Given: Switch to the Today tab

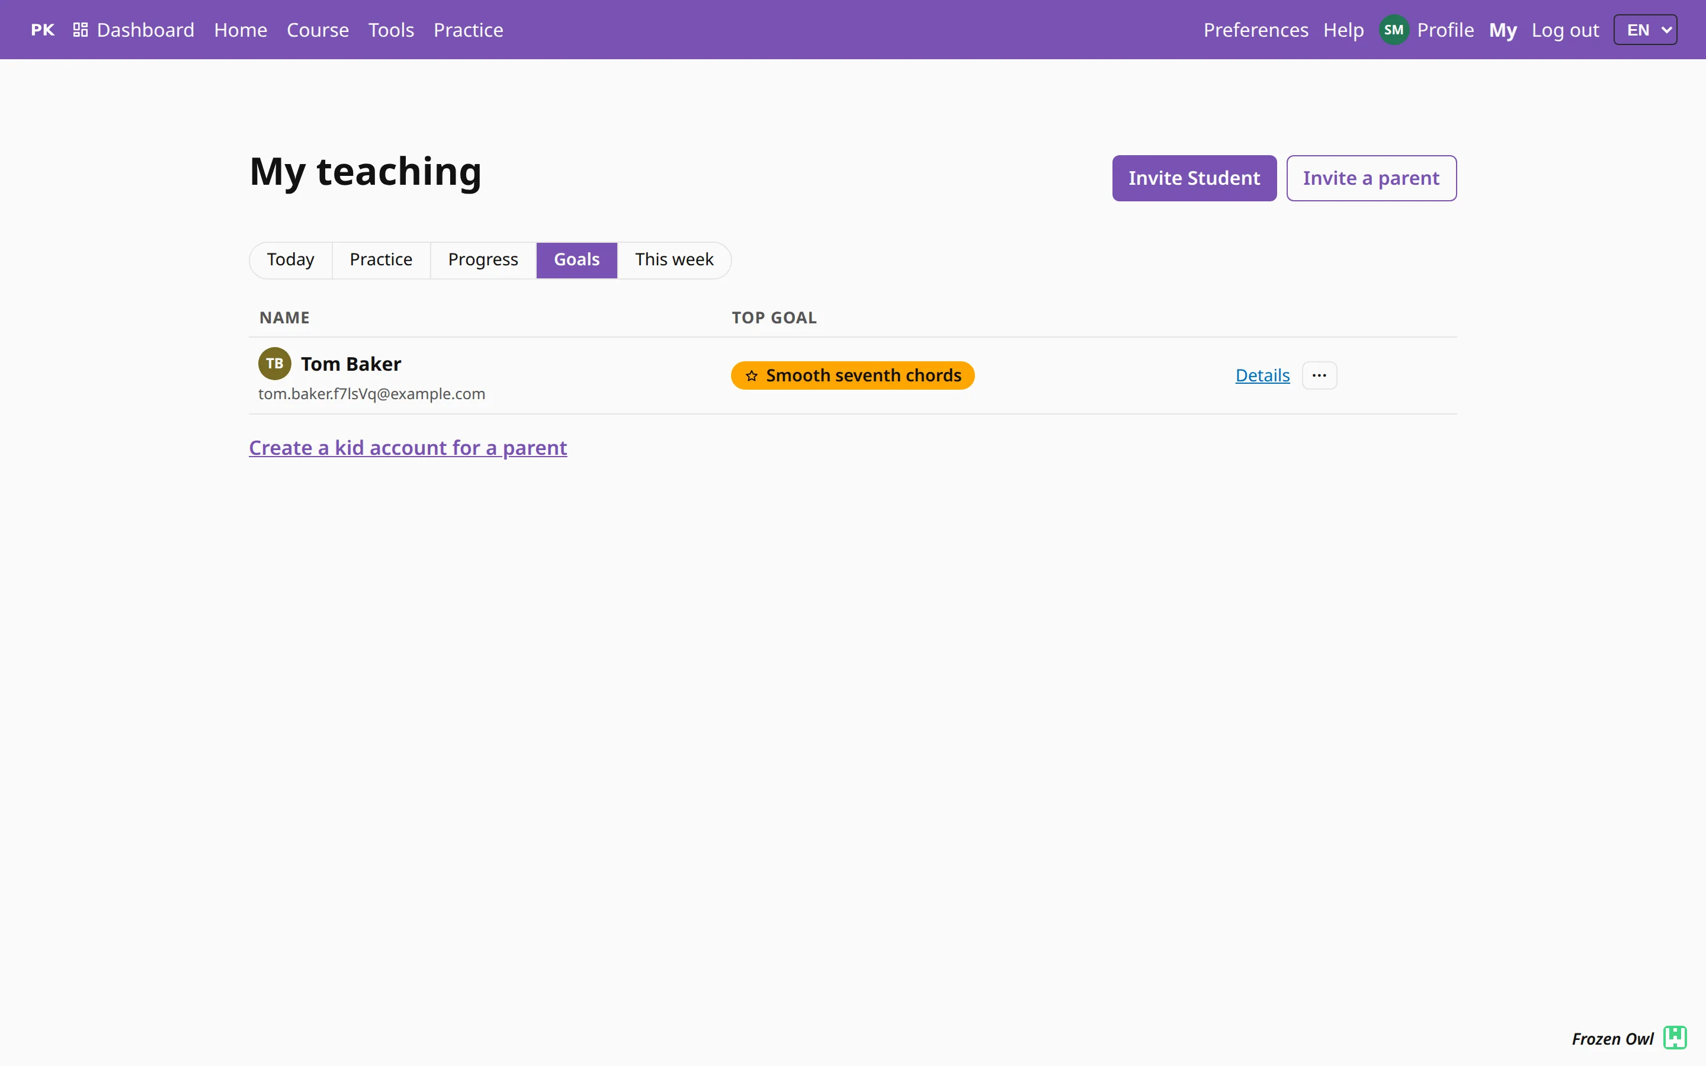Looking at the screenshot, I should click(x=290, y=260).
